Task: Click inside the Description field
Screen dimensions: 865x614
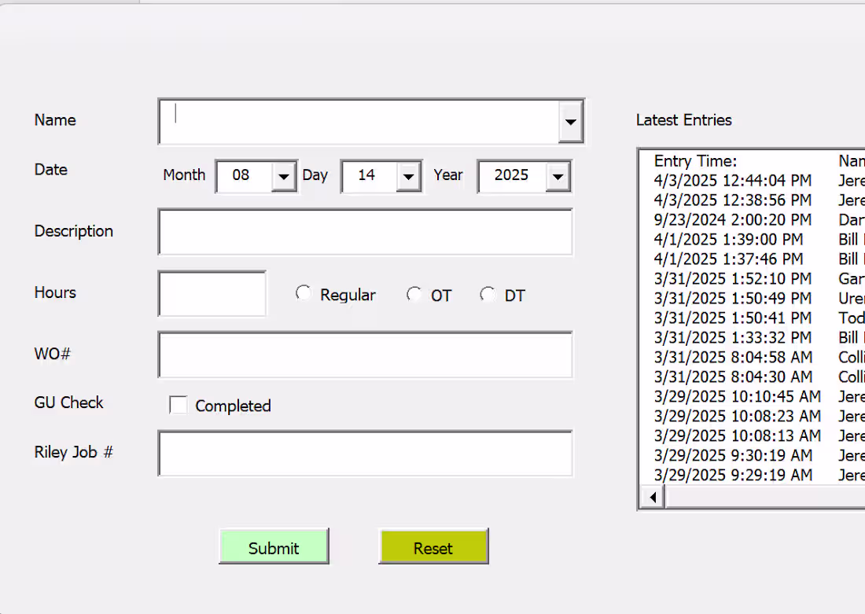Action: [x=366, y=232]
